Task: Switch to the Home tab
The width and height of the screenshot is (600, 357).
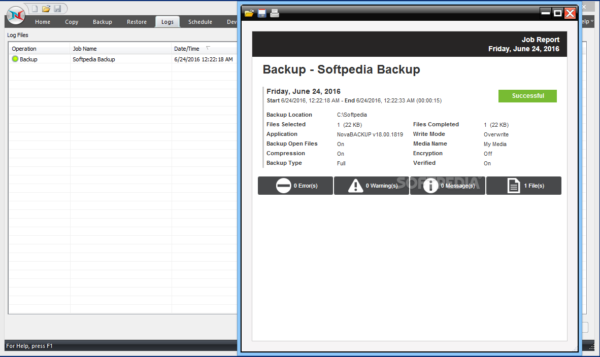Action: [43, 22]
